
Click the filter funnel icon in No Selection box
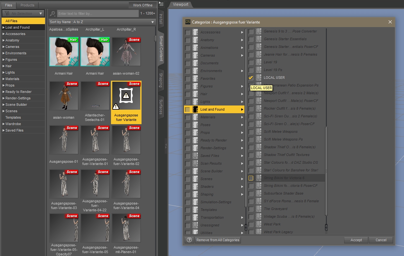coord(7,14)
